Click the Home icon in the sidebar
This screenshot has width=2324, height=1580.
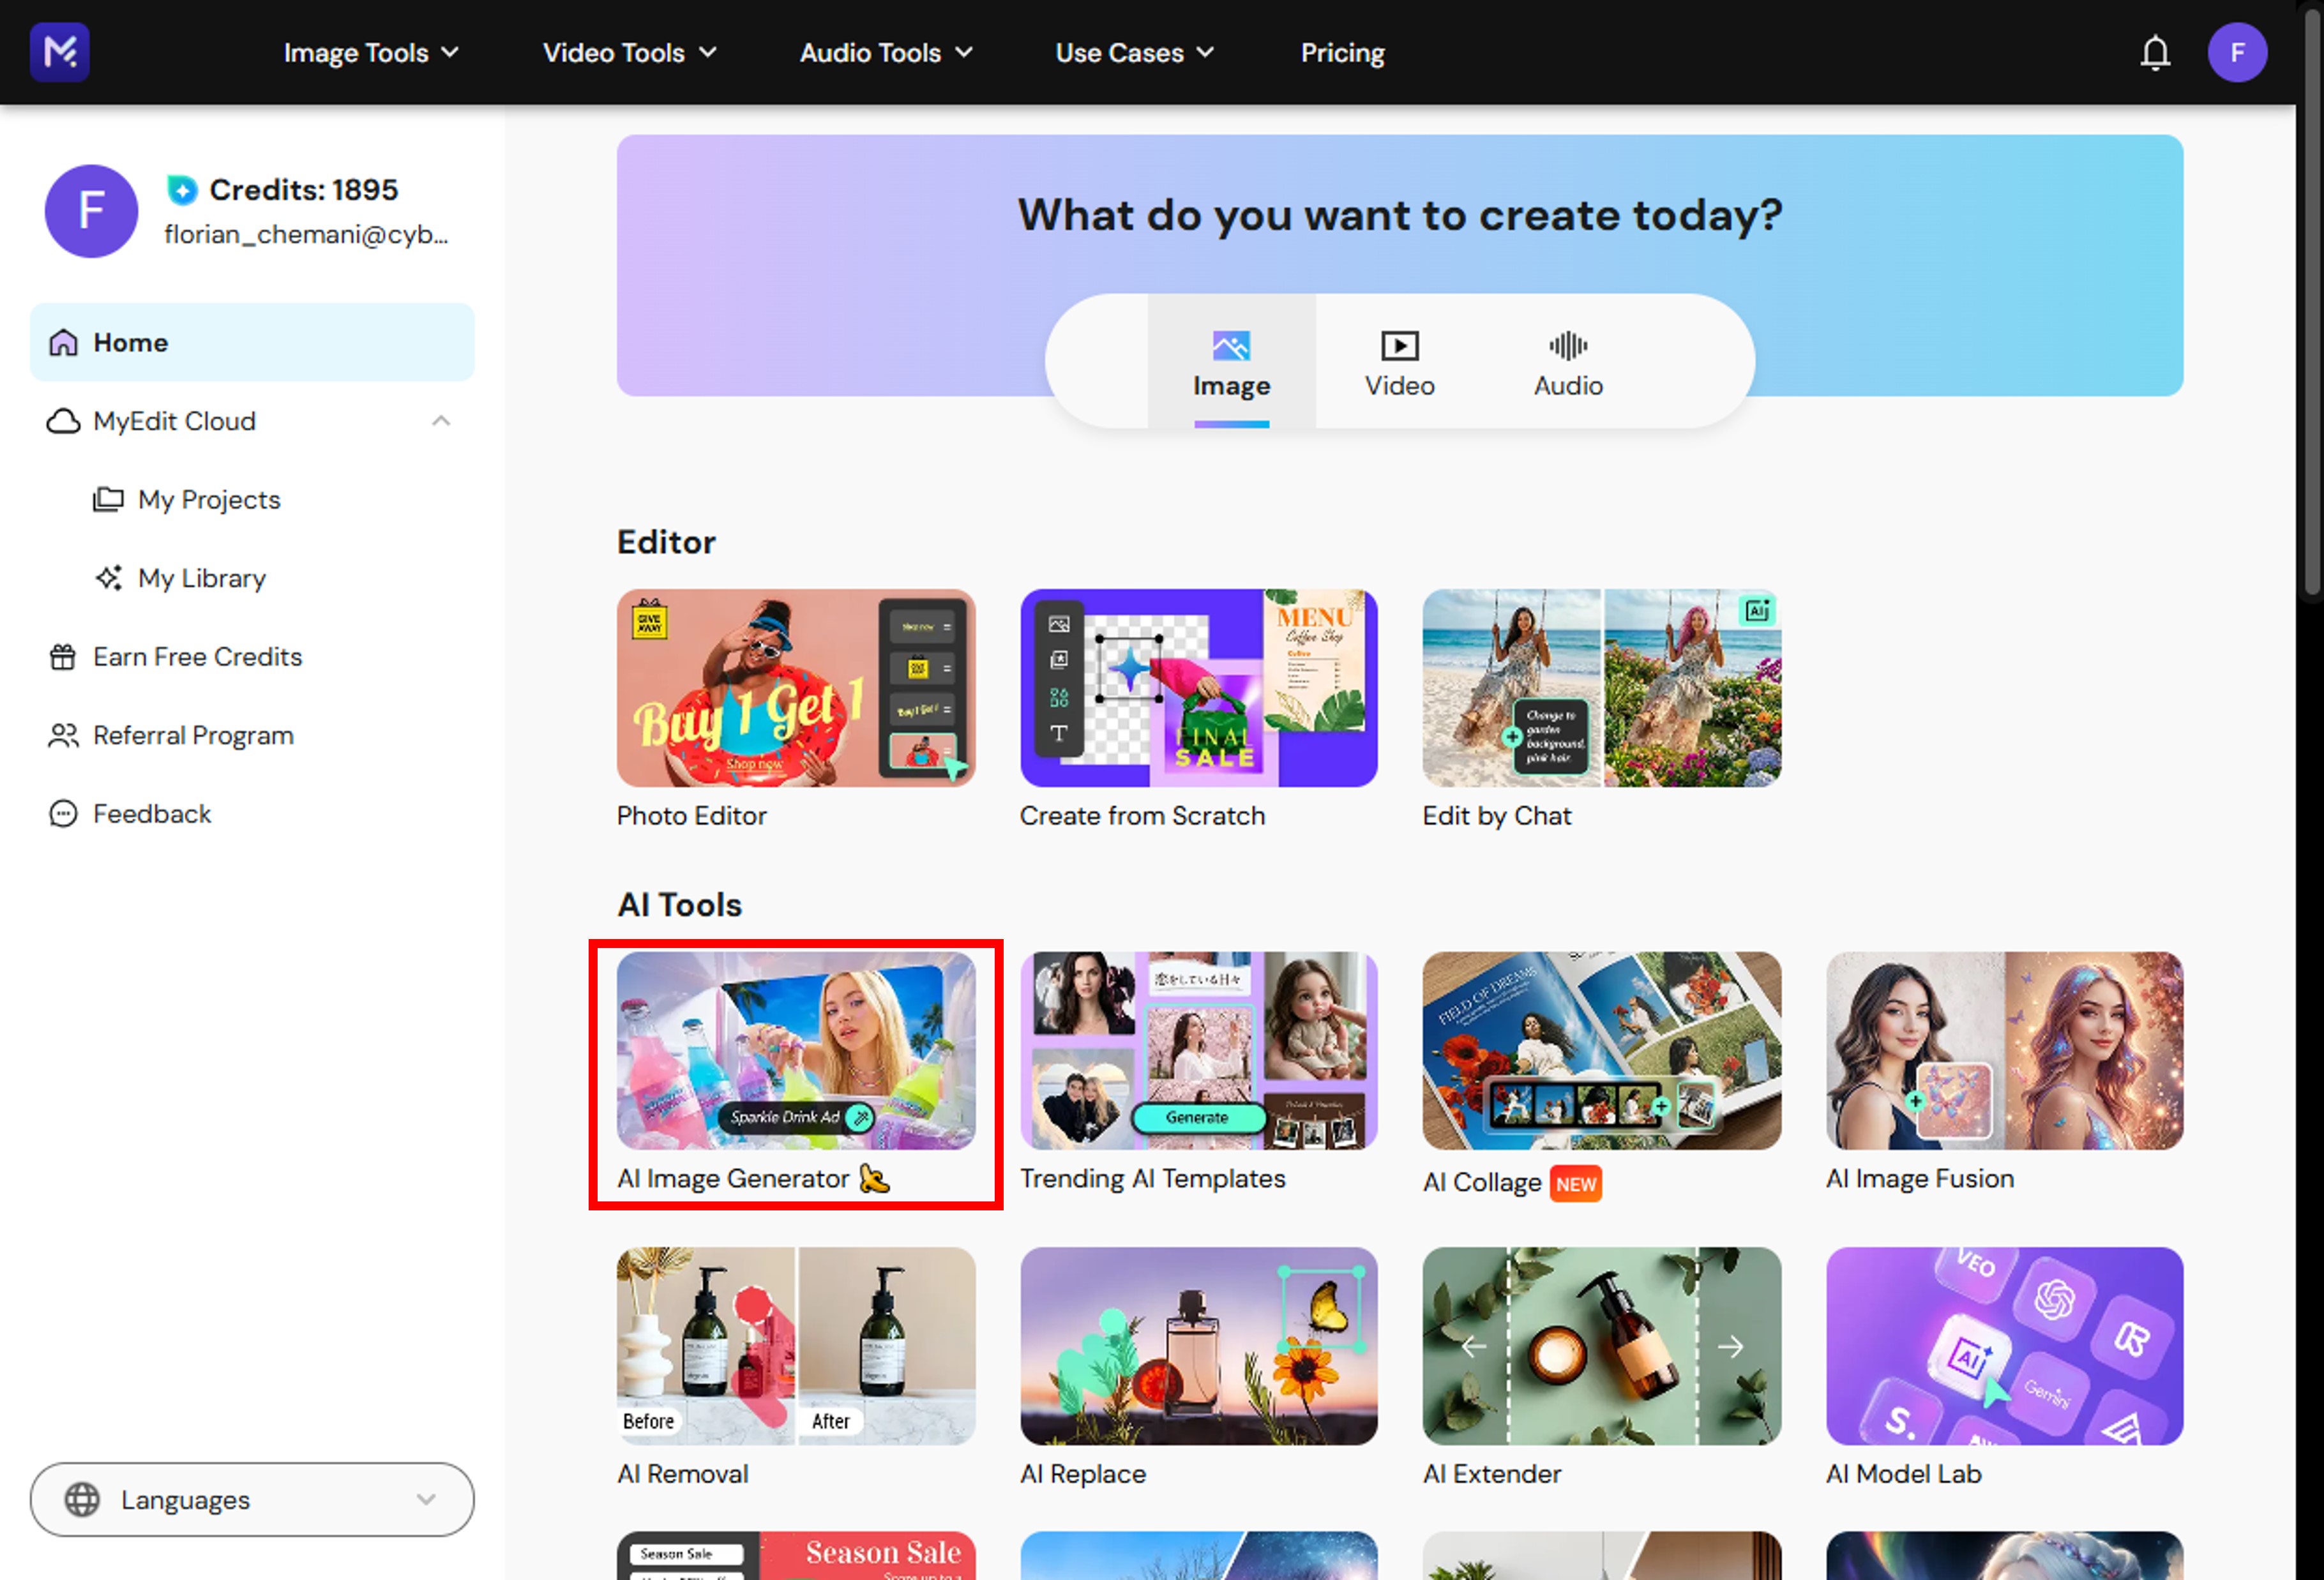pos(63,342)
